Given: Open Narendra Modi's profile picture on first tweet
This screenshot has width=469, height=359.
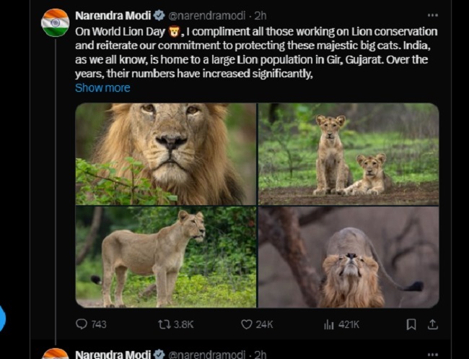Looking at the screenshot, I should (x=56, y=22).
